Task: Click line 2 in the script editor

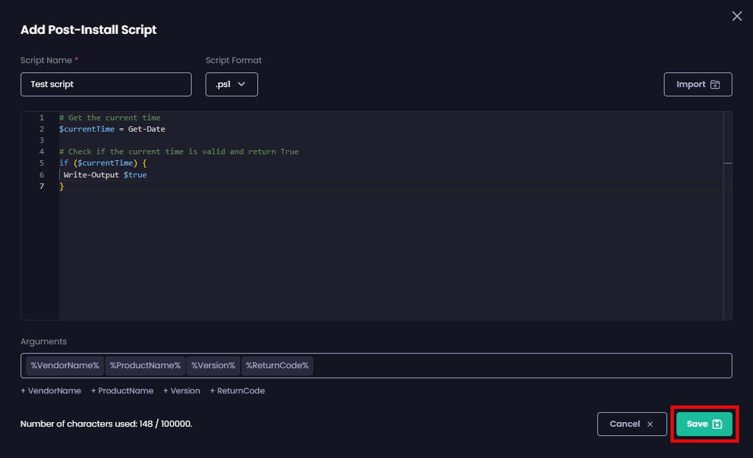Action: (113, 129)
